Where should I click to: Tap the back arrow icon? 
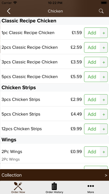[9, 11]
